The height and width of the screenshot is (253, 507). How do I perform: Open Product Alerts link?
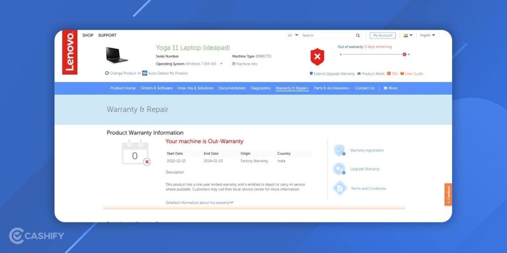[x=371, y=74]
